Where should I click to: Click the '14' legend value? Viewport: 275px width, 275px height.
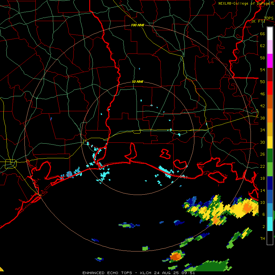262,190
